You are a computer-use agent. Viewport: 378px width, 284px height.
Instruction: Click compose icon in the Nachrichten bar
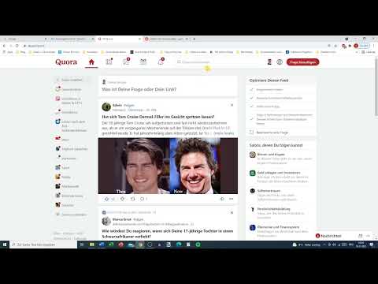click(360, 236)
